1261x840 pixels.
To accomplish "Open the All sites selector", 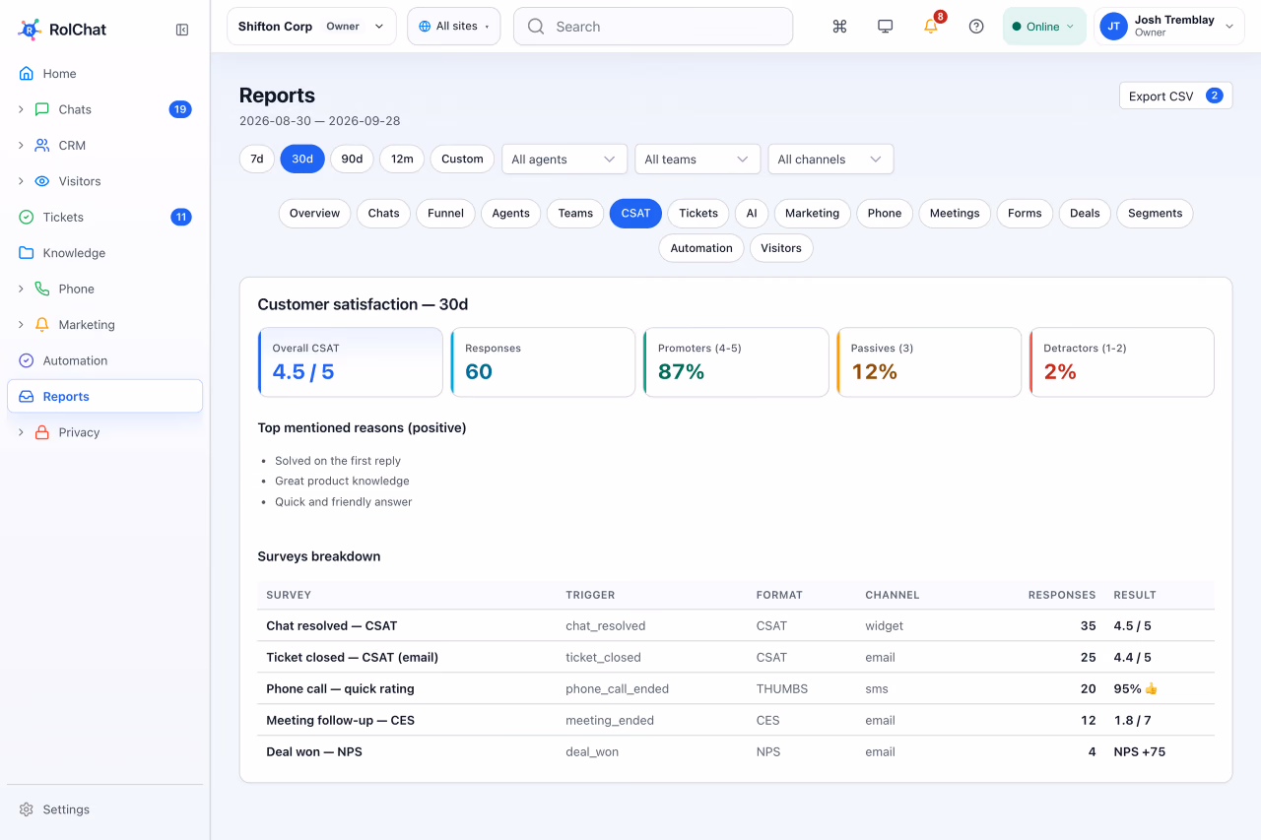I will pyautogui.click(x=454, y=27).
